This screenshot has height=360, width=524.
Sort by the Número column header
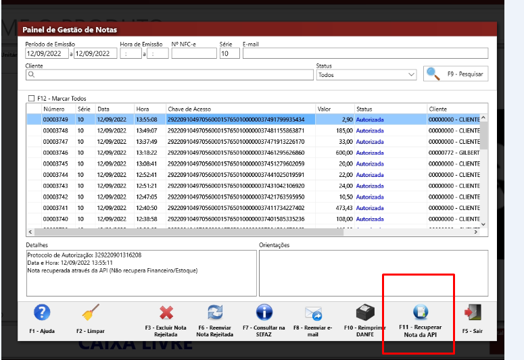pos(58,109)
